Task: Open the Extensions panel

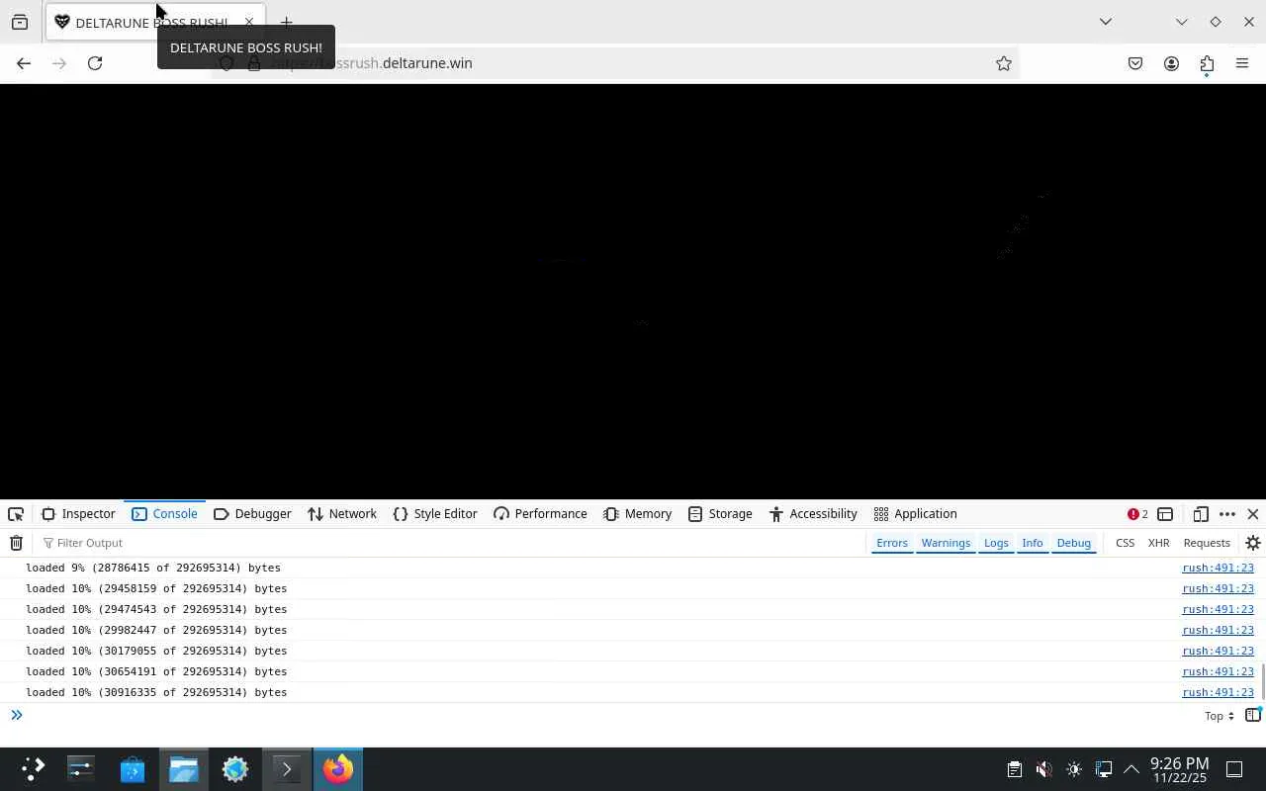Action: pyautogui.click(x=1207, y=63)
